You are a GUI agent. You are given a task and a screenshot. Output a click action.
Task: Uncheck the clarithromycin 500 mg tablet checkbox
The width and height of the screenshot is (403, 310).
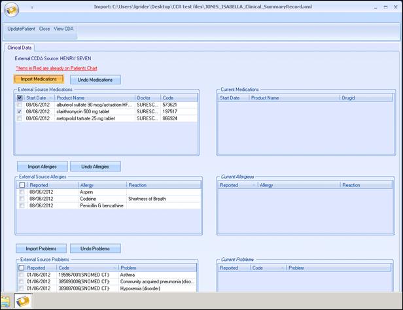pos(20,112)
